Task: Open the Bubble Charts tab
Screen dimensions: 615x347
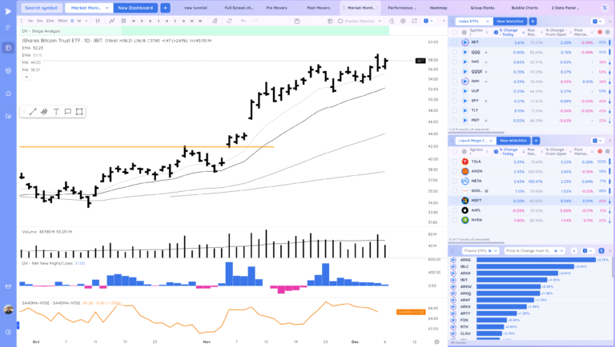Action: pyautogui.click(x=525, y=7)
